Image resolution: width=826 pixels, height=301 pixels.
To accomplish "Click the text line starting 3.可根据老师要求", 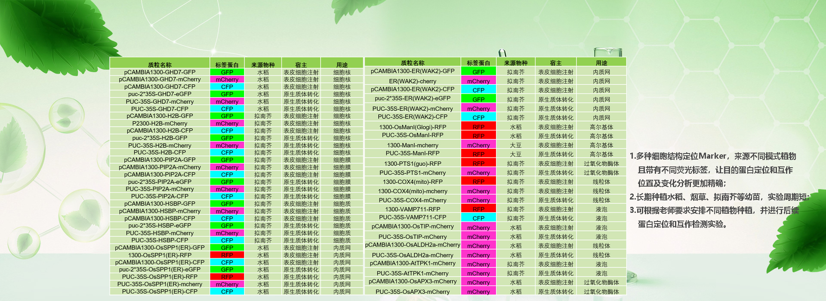I will [x=714, y=210].
